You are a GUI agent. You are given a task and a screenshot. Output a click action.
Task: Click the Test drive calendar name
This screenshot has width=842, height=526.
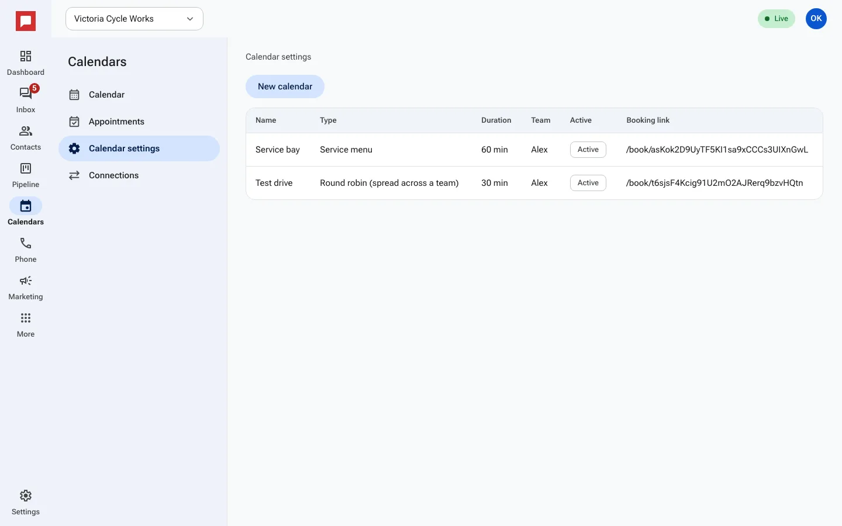274,183
